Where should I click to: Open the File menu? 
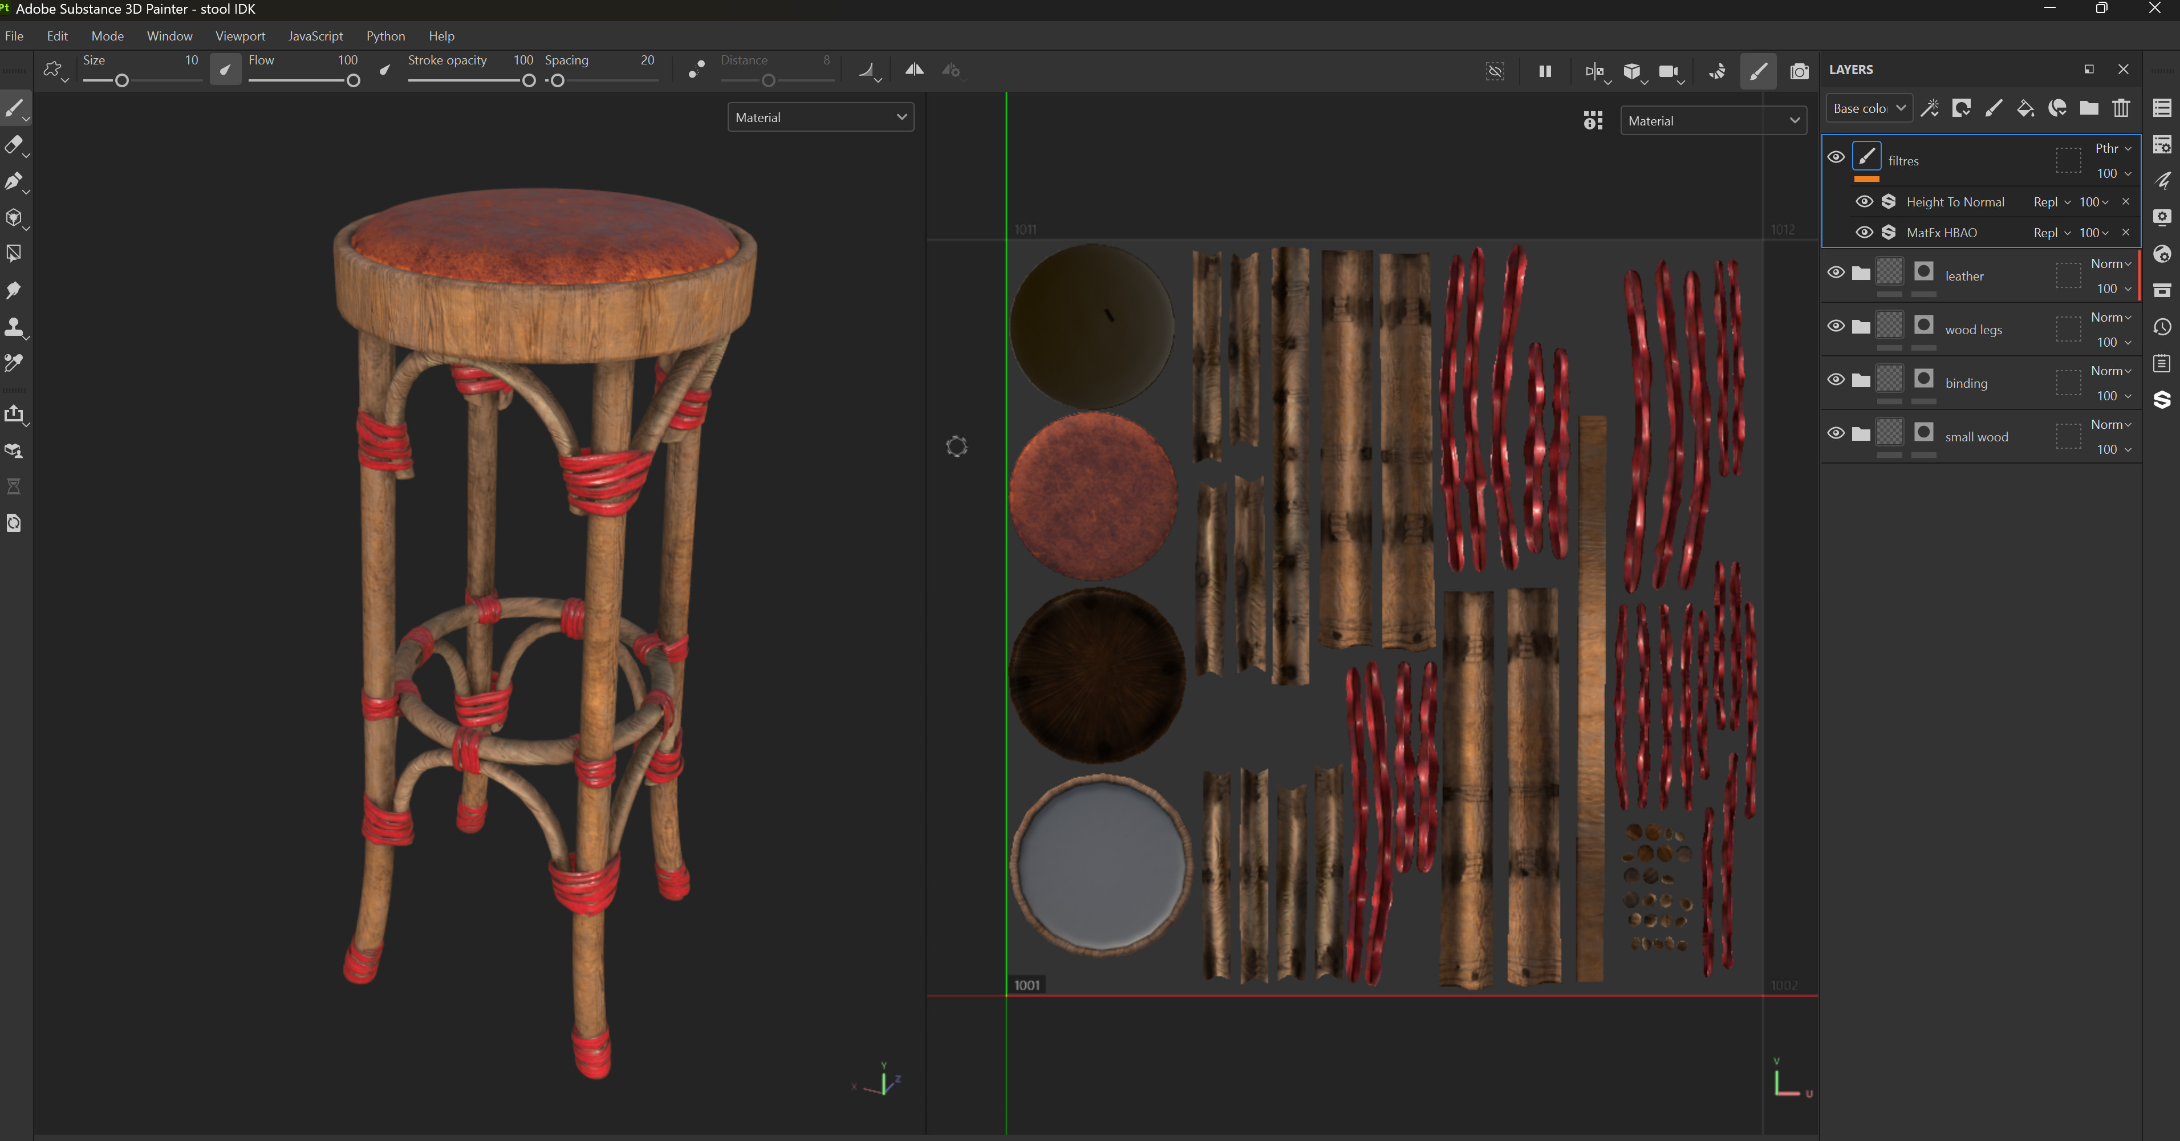click(x=14, y=35)
